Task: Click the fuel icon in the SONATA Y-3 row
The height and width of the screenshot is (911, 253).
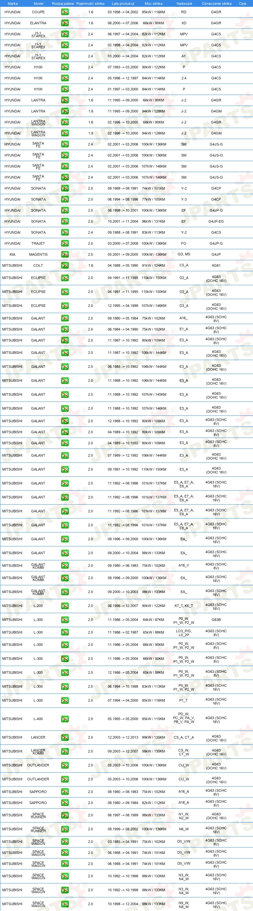Action: tap(65, 199)
